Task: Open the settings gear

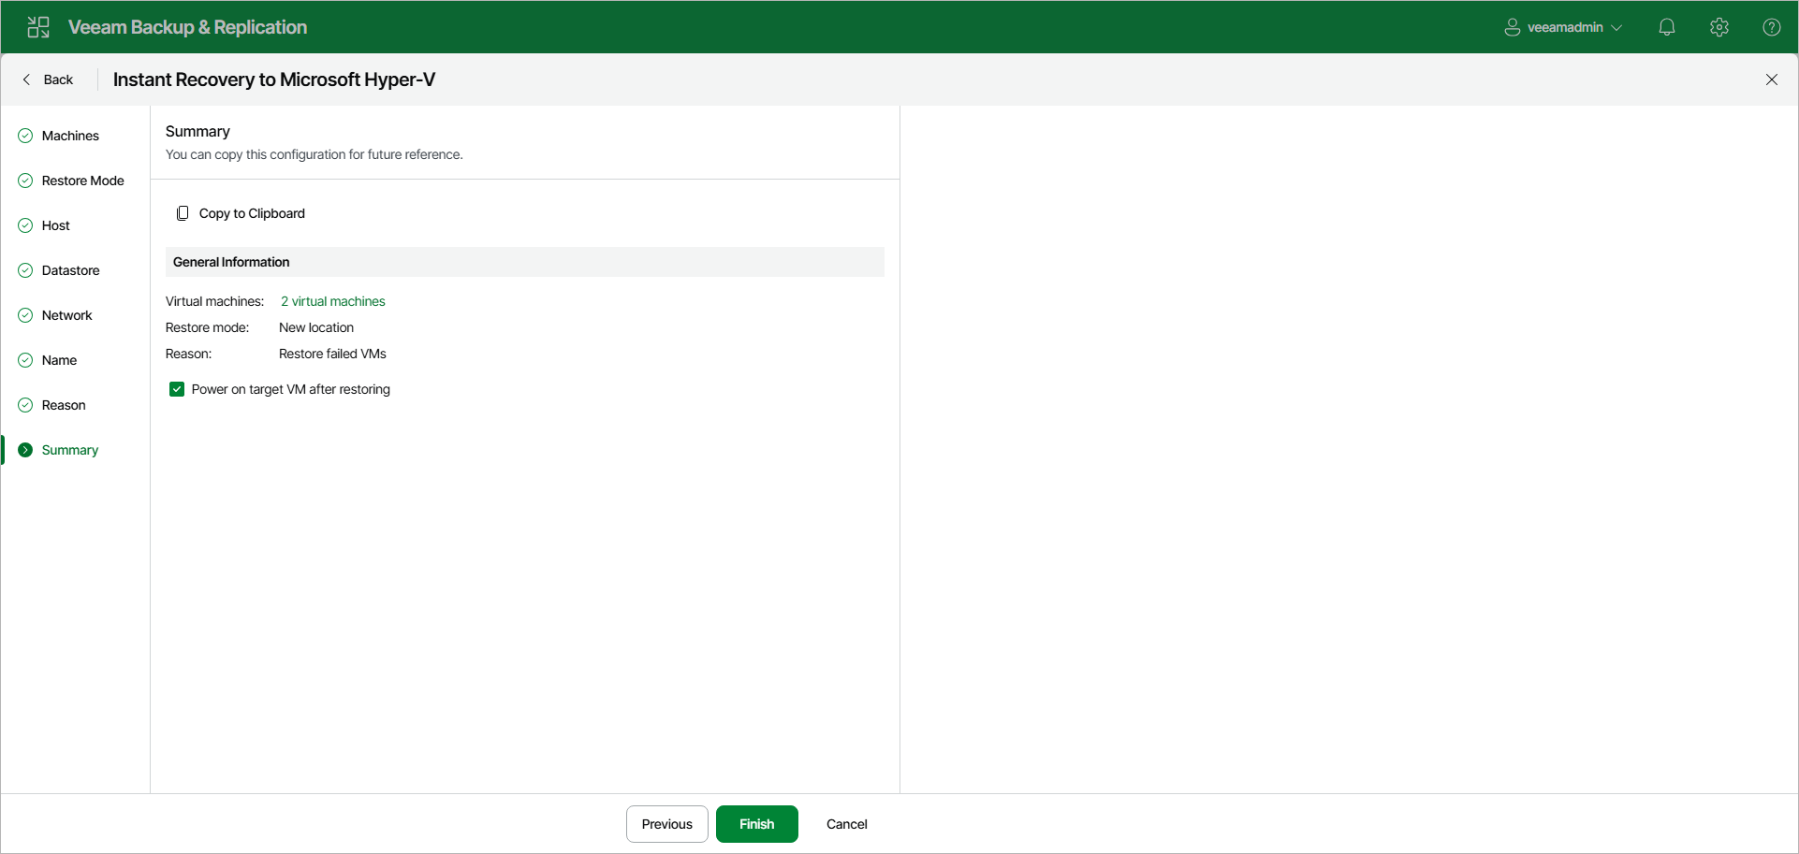Action: [x=1719, y=26]
